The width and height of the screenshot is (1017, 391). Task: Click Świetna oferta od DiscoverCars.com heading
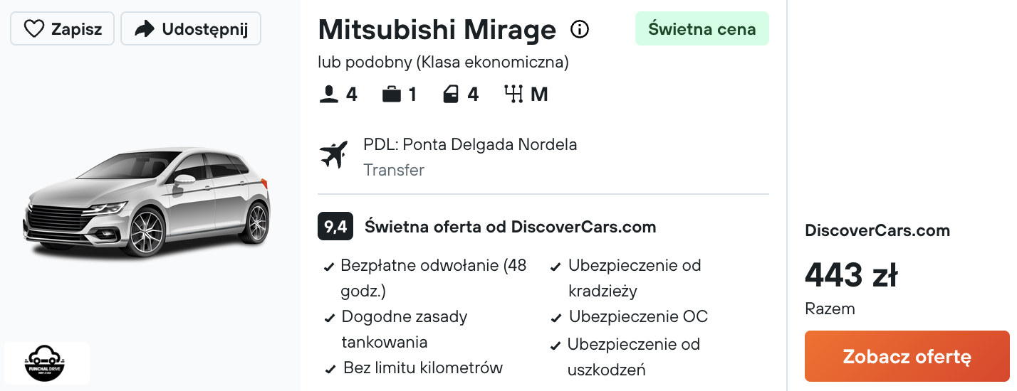click(x=510, y=227)
